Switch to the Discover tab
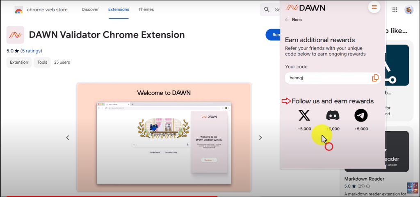420x197 pixels. click(90, 9)
